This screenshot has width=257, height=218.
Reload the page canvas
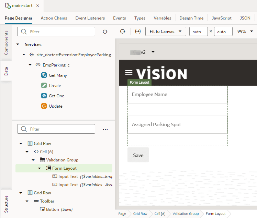tap(123, 32)
